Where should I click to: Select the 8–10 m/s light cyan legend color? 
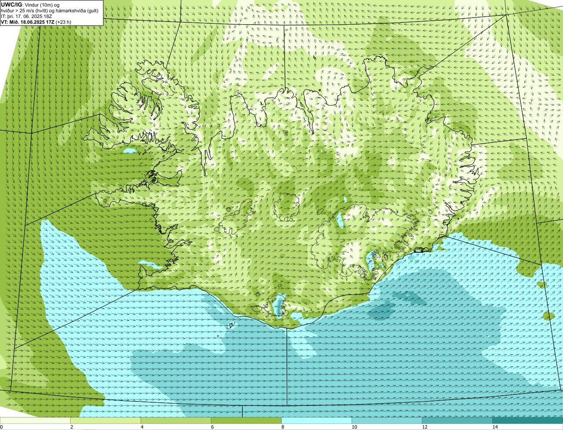317,420
